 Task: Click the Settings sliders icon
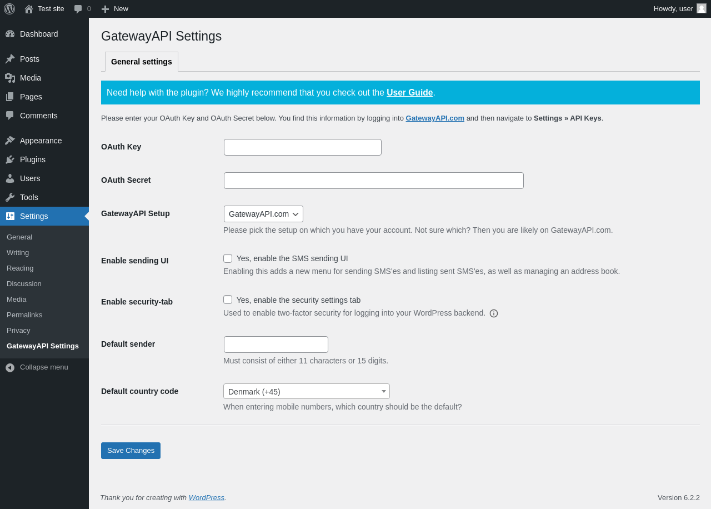pyautogui.click(x=10, y=216)
